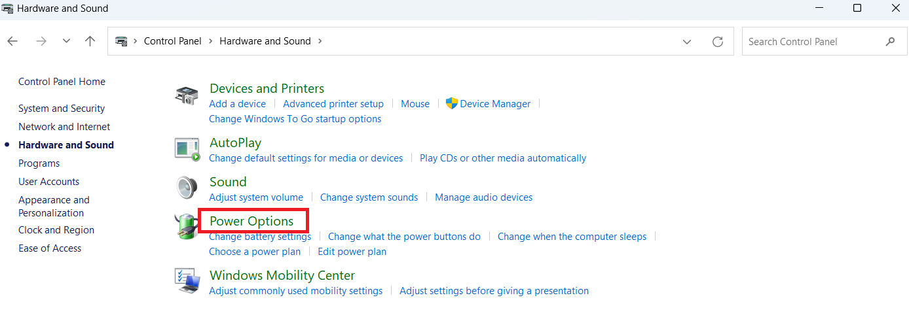Go to Network and Internet

click(x=64, y=127)
